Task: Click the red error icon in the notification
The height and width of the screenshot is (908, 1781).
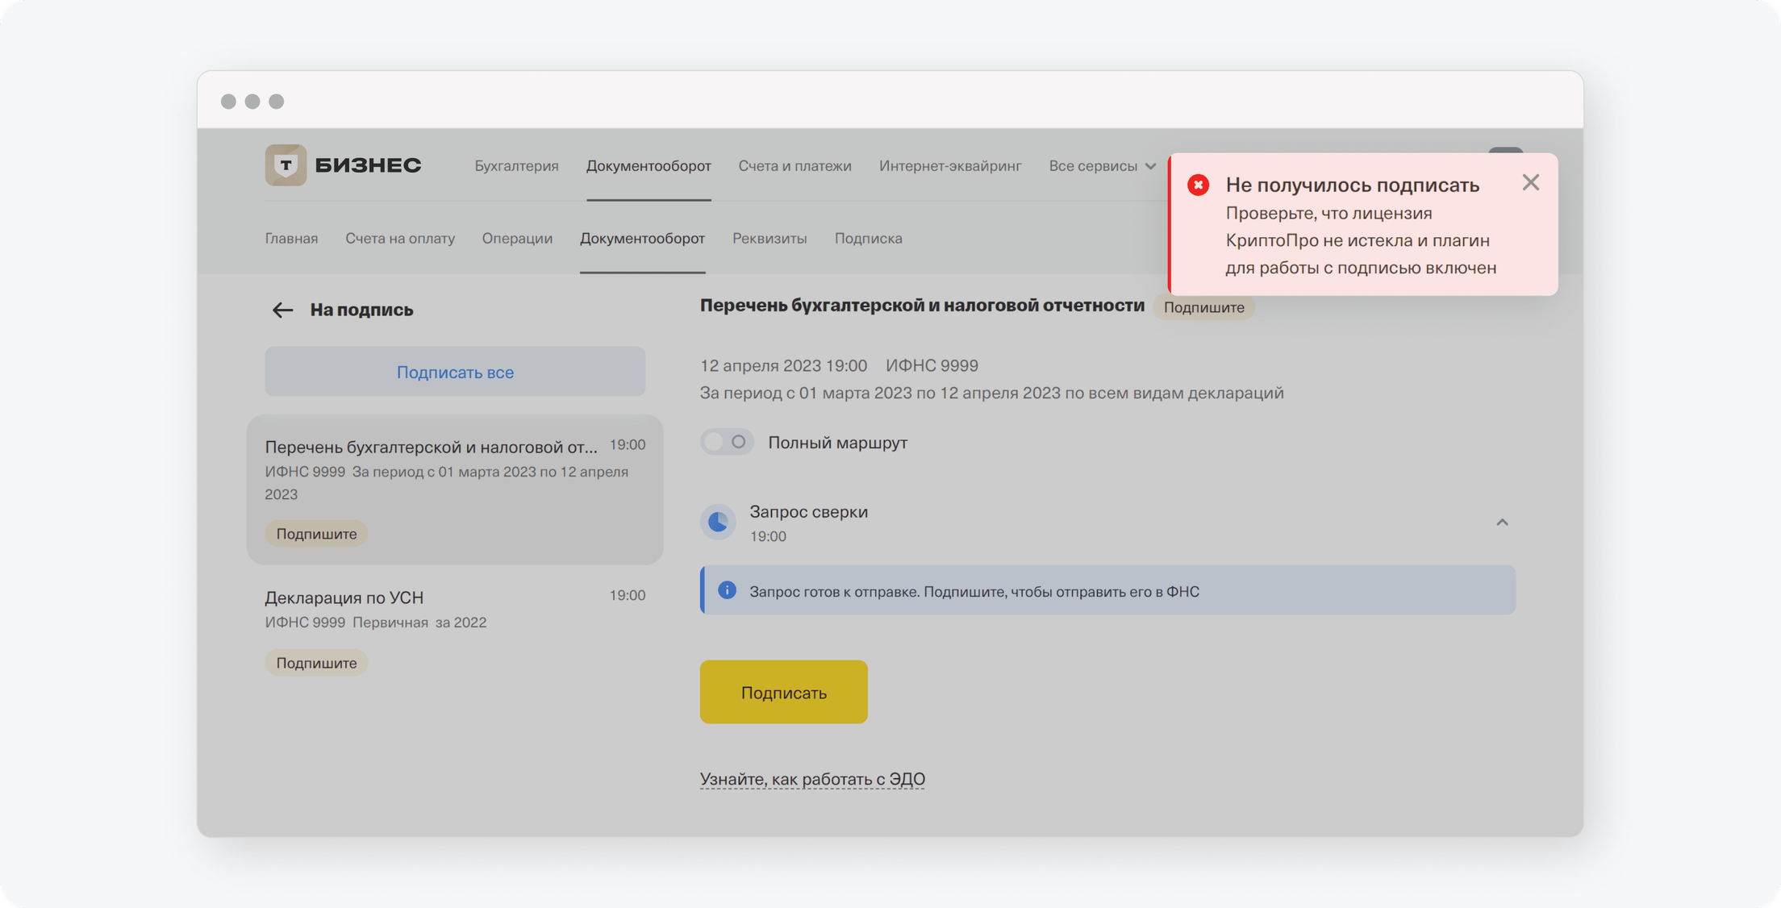Action: click(1199, 184)
